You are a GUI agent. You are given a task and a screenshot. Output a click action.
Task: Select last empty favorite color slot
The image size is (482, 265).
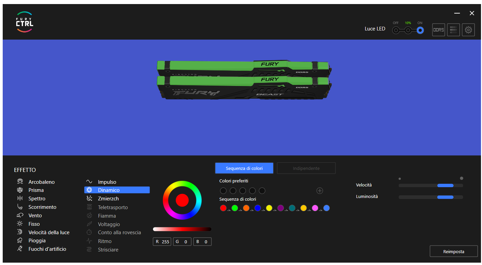[262, 191]
